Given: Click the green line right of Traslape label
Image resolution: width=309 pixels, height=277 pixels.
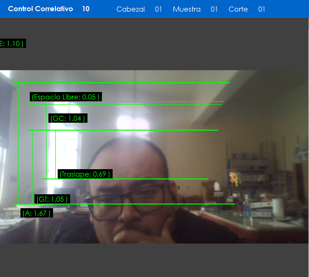Looking at the screenshot, I should (x=158, y=178).
